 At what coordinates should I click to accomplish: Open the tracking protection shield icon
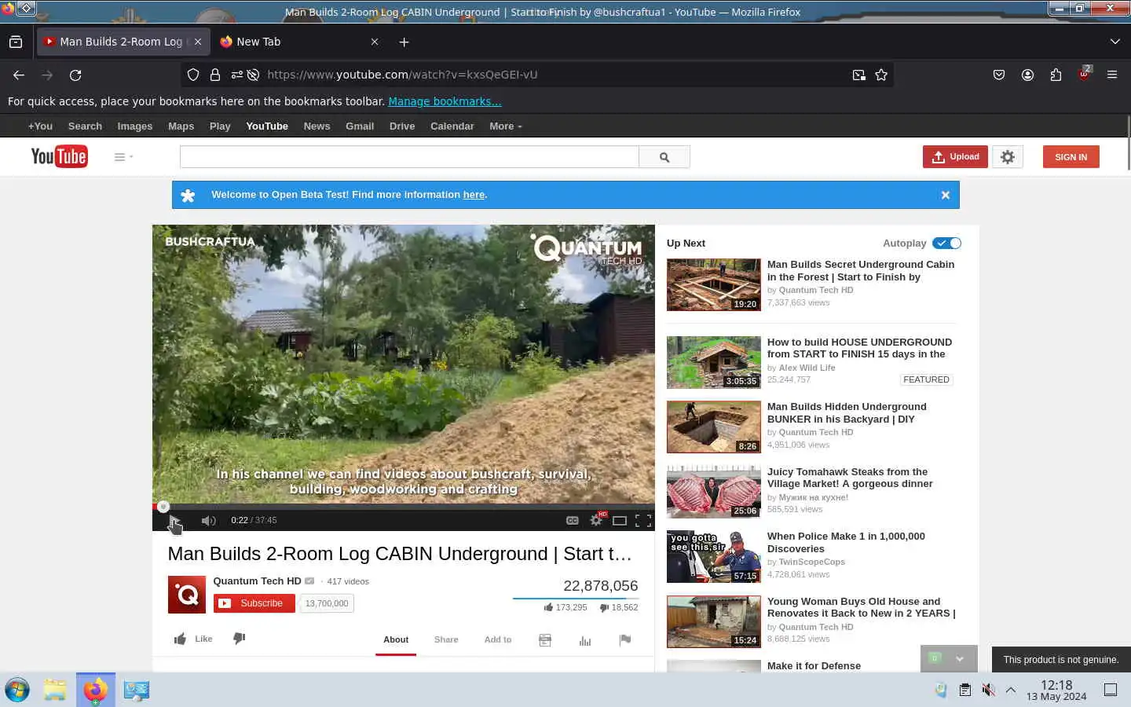click(x=193, y=75)
